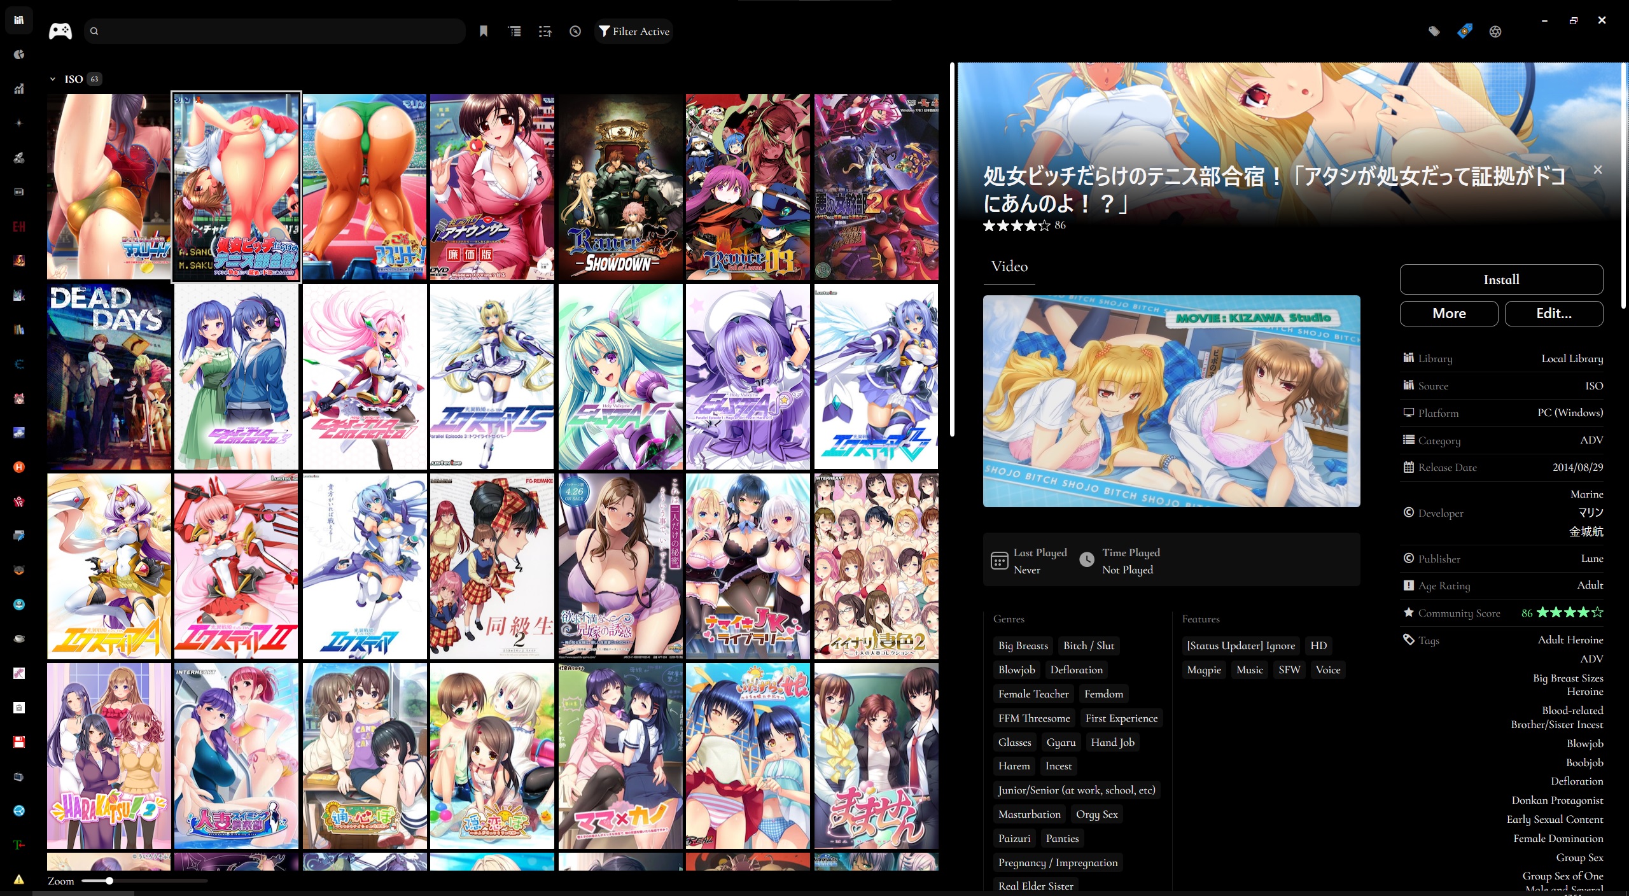Image resolution: width=1629 pixels, height=896 pixels.
Task: Click the Lune publisher link
Action: pos(1591,558)
